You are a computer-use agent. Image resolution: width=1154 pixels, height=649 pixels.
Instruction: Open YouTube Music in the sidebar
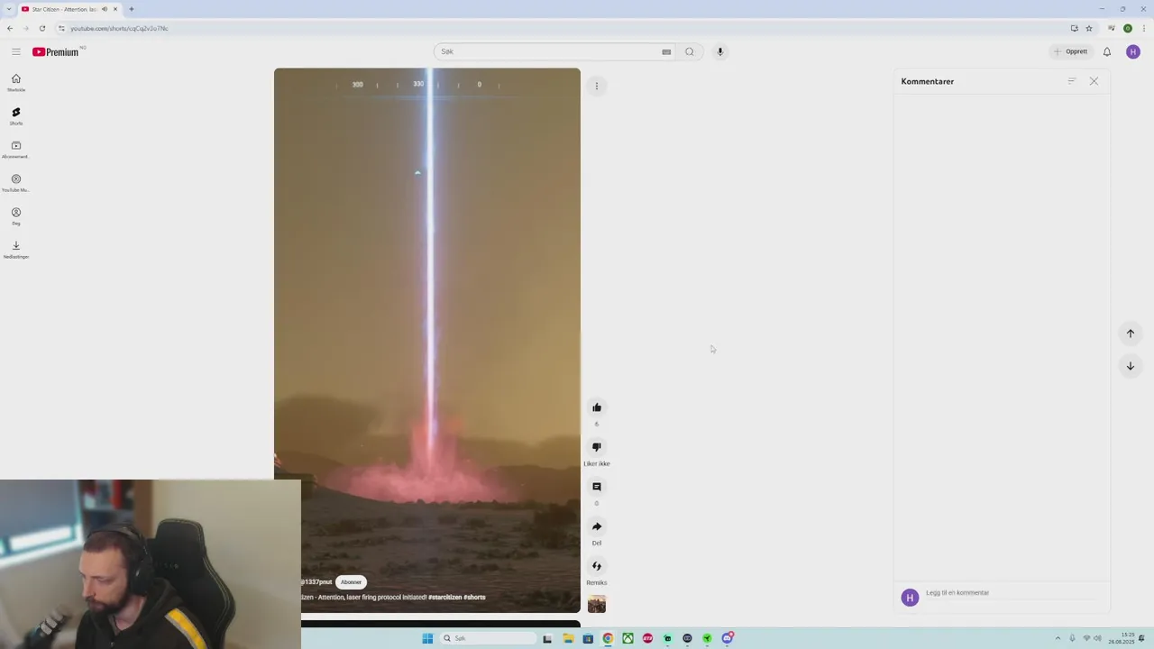15,183
